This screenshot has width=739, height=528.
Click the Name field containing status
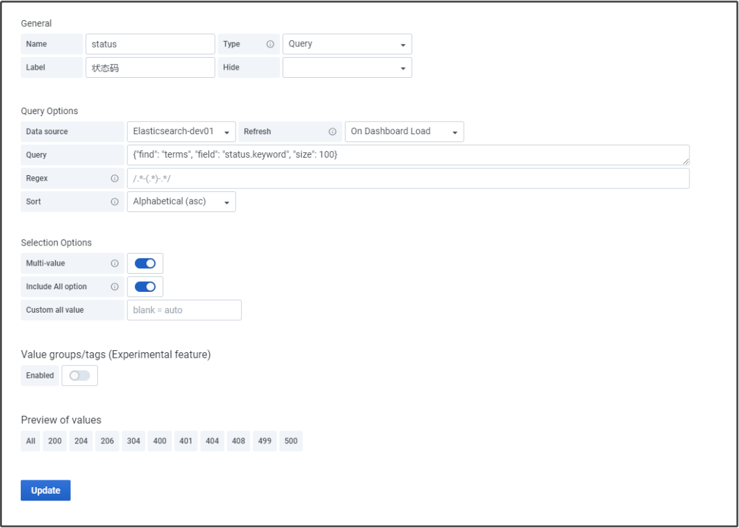pyautogui.click(x=150, y=44)
